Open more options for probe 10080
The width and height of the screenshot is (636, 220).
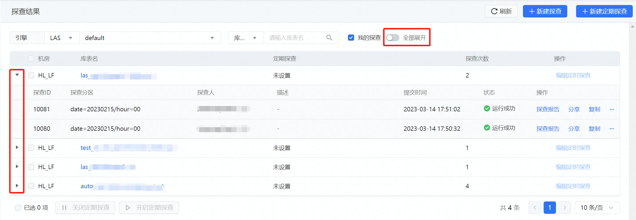pos(612,129)
